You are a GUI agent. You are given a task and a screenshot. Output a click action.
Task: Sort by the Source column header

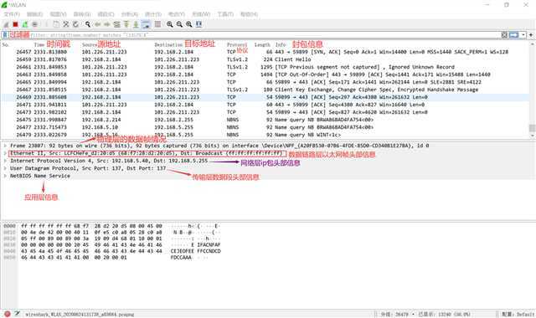pos(90,44)
